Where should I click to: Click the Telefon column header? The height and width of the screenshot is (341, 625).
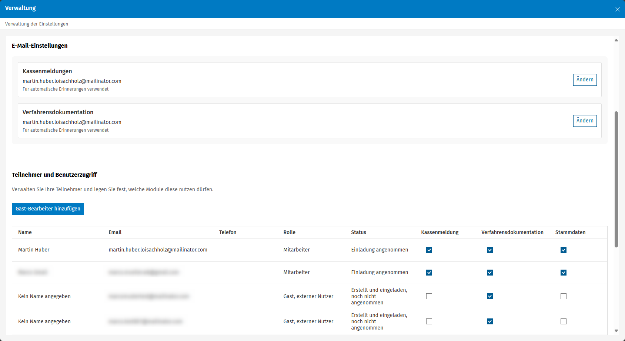[x=228, y=233]
